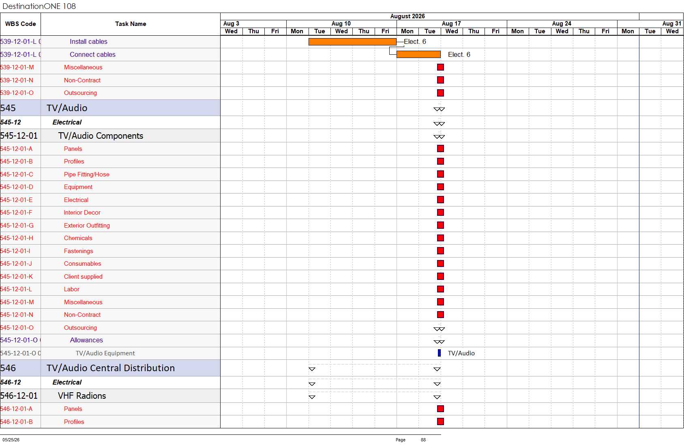Click the 05/25/26 date in the footer
Screen dimensions: 684x445
click(11, 440)
